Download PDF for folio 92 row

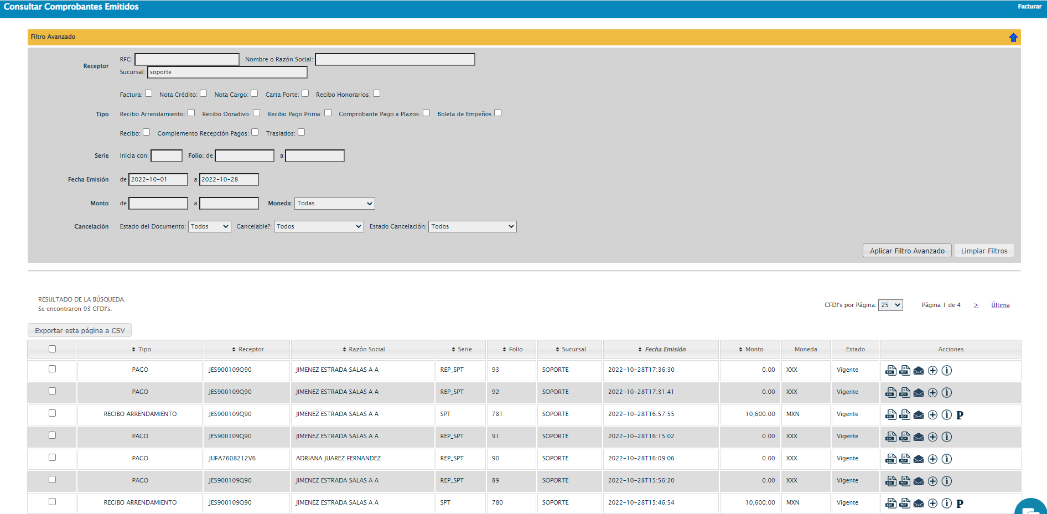click(x=905, y=392)
